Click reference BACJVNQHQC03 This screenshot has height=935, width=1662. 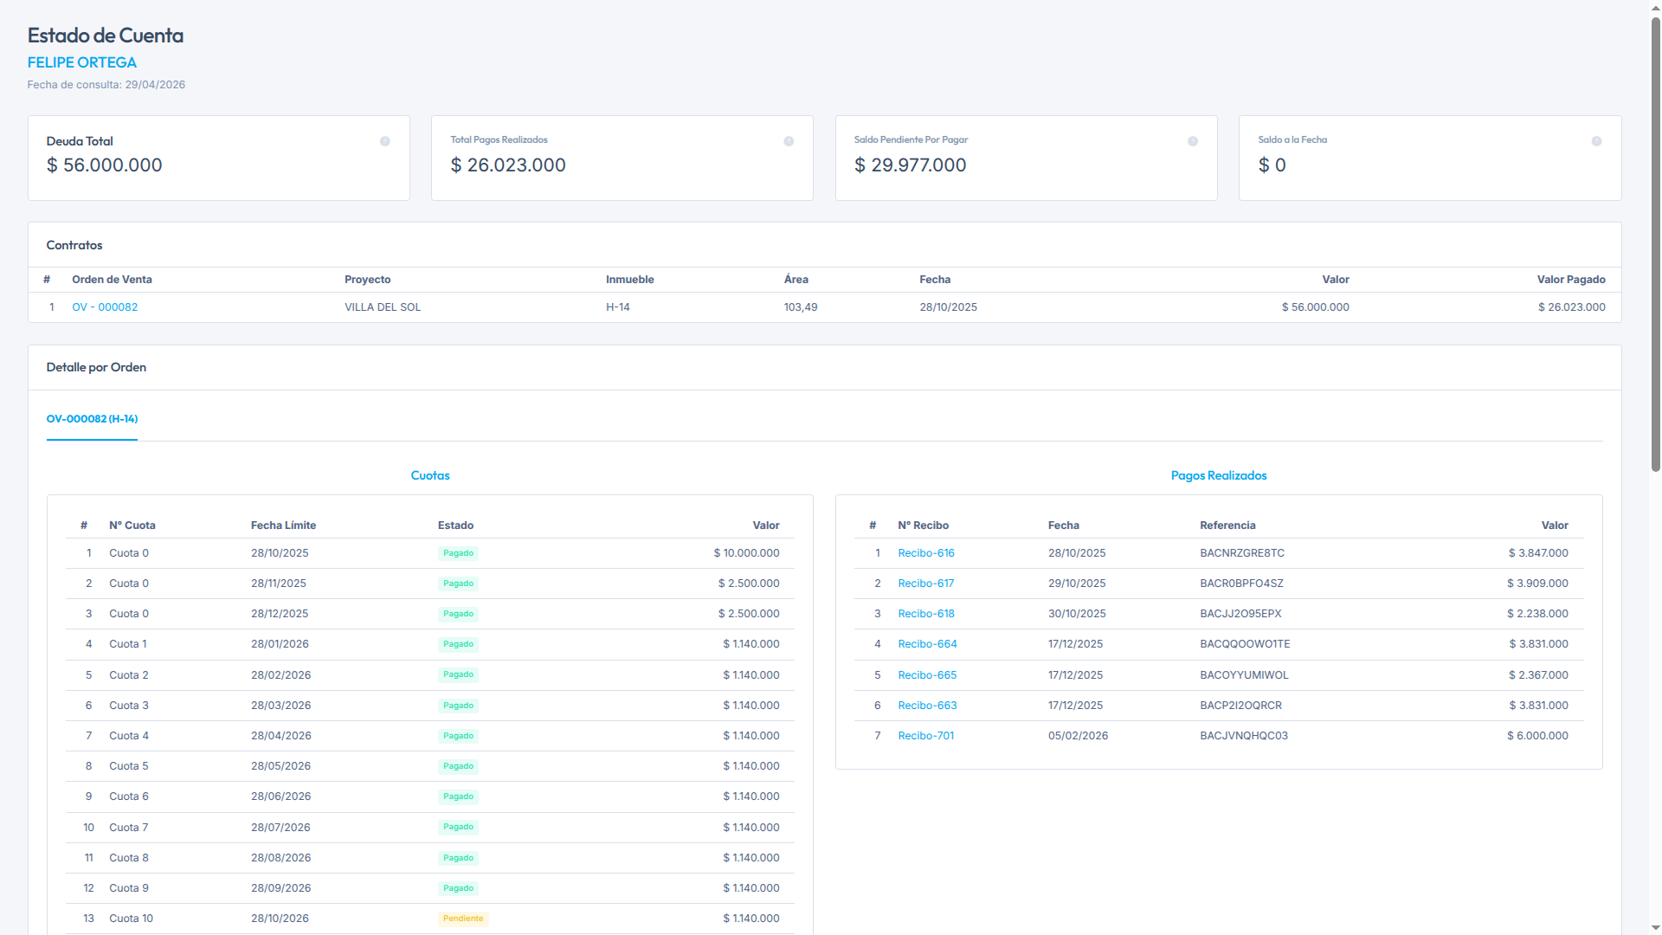pyautogui.click(x=1244, y=736)
